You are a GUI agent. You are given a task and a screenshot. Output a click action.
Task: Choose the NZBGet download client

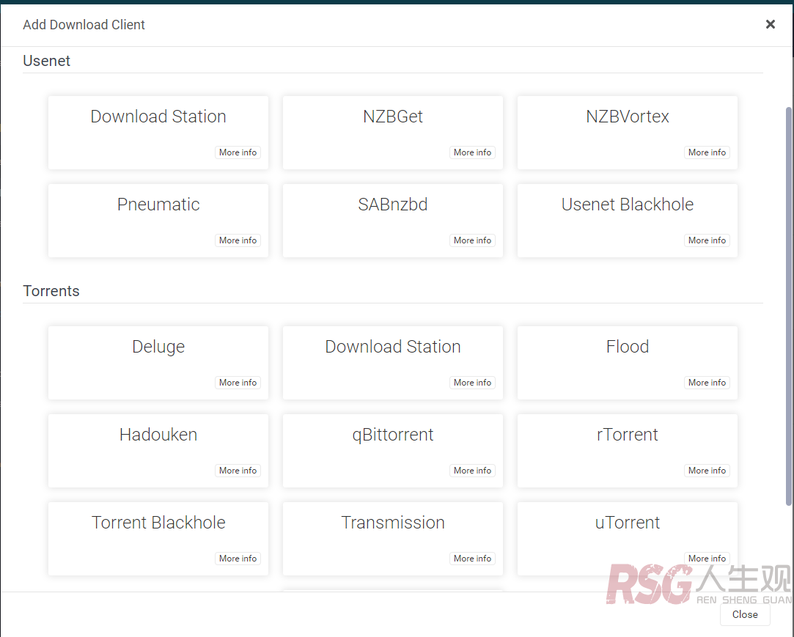[x=392, y=133]
